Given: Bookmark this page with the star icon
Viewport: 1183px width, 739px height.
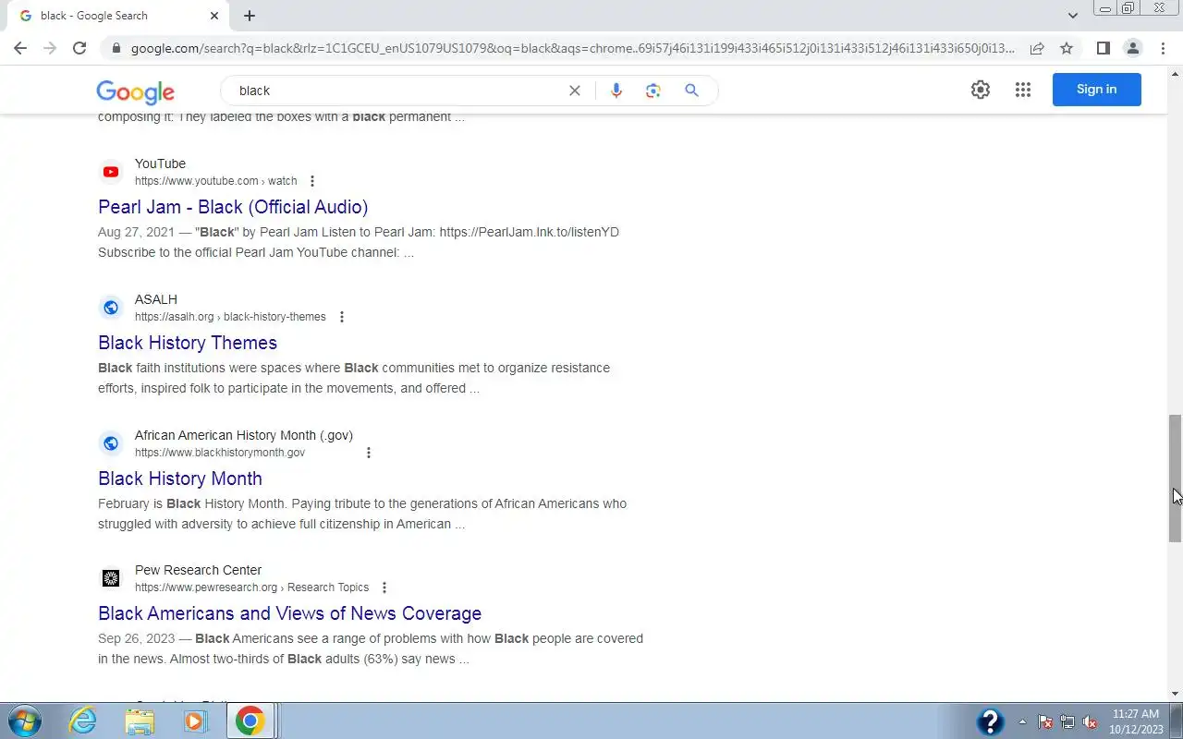Looking at the screenshot, I should tap(1067, 48).
